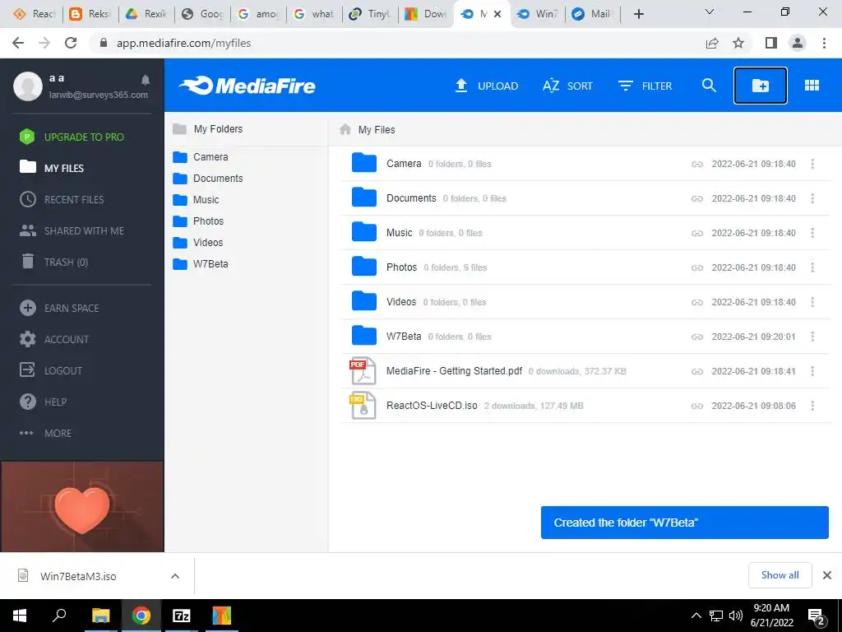Click the PDF file icon
This screenshot has height=632, width=842.
363,371
